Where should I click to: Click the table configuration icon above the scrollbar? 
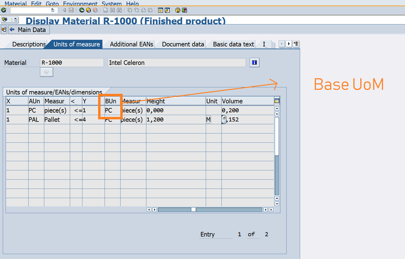pyautogui.click(x=276, y=101)
